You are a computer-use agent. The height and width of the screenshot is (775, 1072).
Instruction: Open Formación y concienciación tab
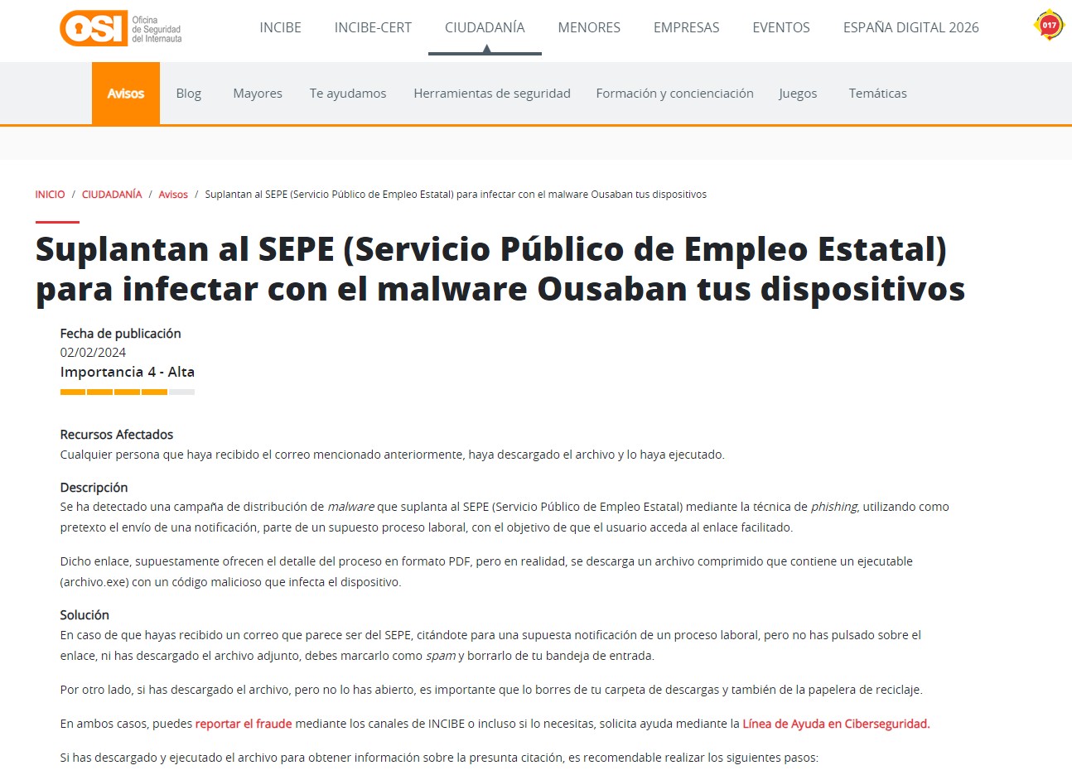[674, 94]
